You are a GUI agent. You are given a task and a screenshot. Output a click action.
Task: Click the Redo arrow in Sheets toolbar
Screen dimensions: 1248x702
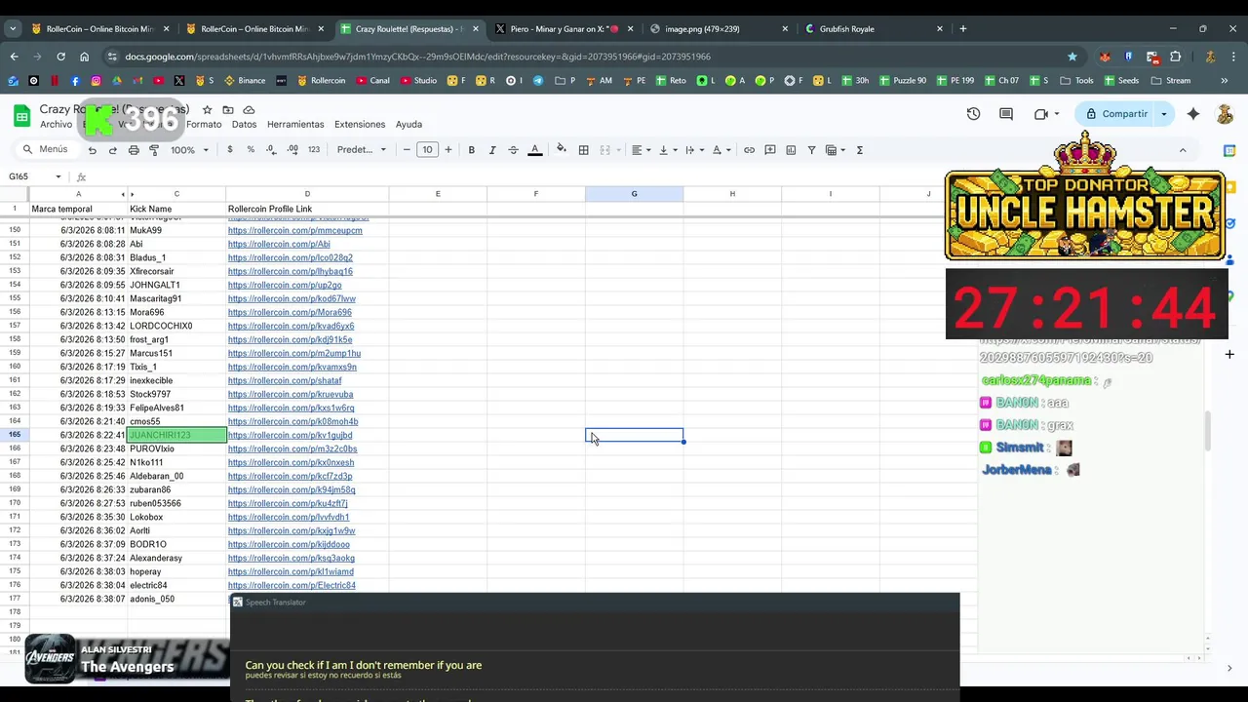(113, 150)
